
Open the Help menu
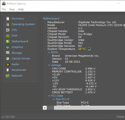click(x=21, y=9)
